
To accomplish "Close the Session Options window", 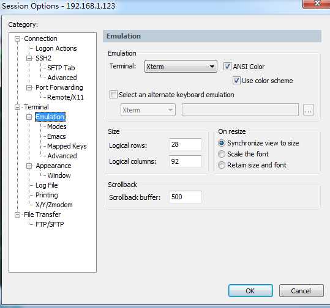I will [x=317, y=4].
